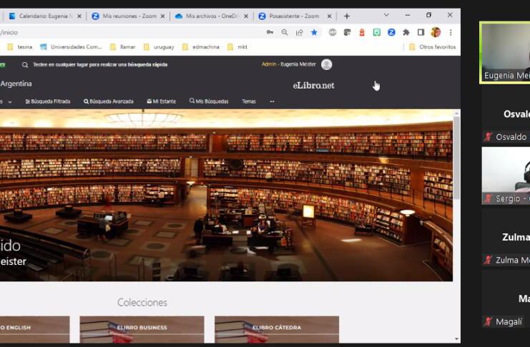The image size is (530, 347).
Task: Click Osvaldo's muted microphone icon
Action: (x=488, y=136)
